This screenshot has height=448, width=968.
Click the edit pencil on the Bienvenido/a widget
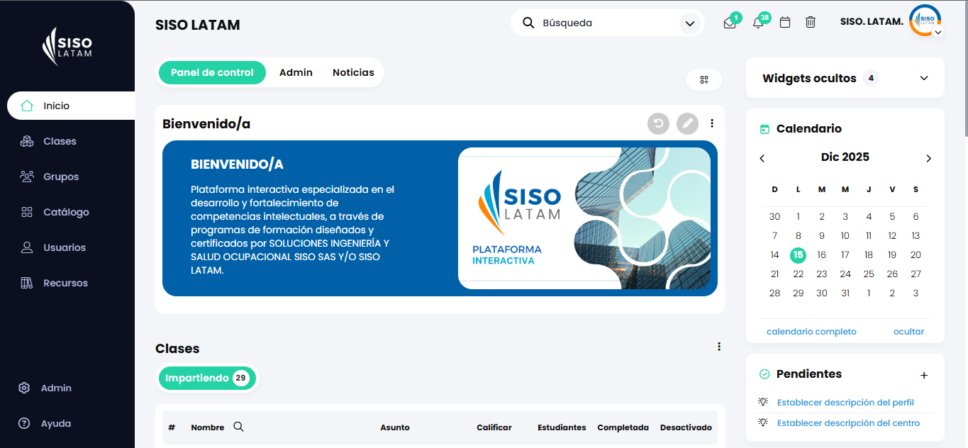click(x=687, y=124)
